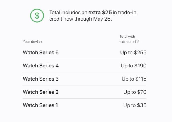Select the Watch Series 5 row label
The image size is (172, 122).
point(41,53)
